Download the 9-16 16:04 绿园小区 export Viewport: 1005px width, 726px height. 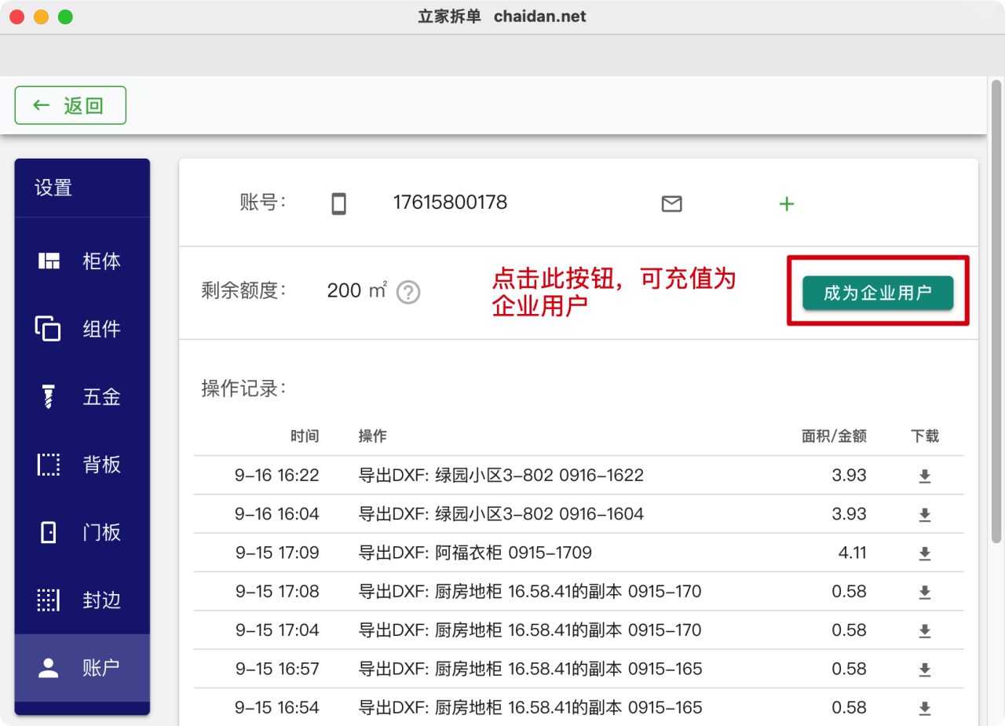point(924,515)
